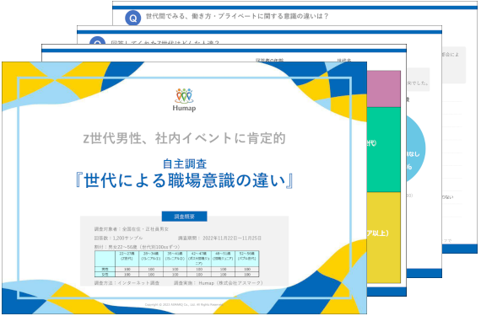Click the partially hidden Q icon on second slide

tap(97, 40)
